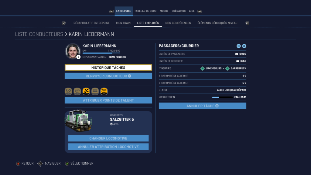Click the MAX wagon talent icon
311x175 pixels.
(95, 91)
